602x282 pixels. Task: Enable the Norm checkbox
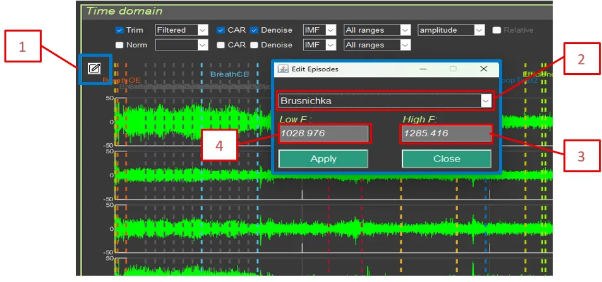click(119, 45)
